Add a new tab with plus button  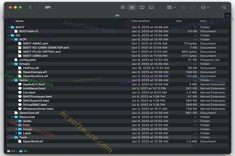click(x=227, y=16)
